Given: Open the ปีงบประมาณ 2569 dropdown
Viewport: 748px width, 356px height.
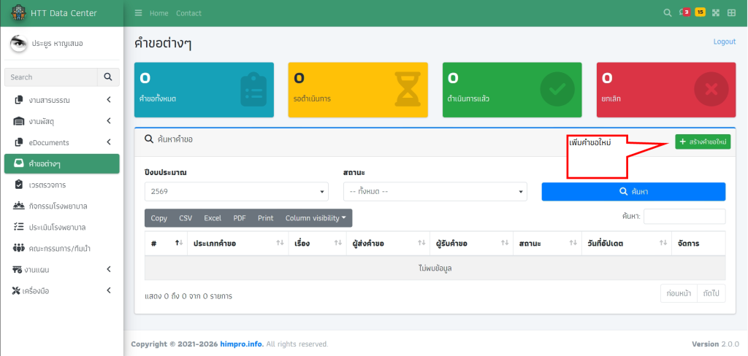Looking at the screenshot, I should 237,191.
